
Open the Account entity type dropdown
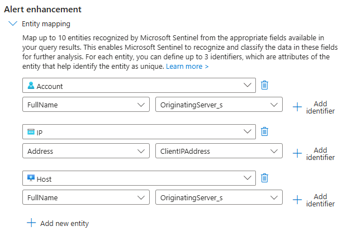coord(139,86)
